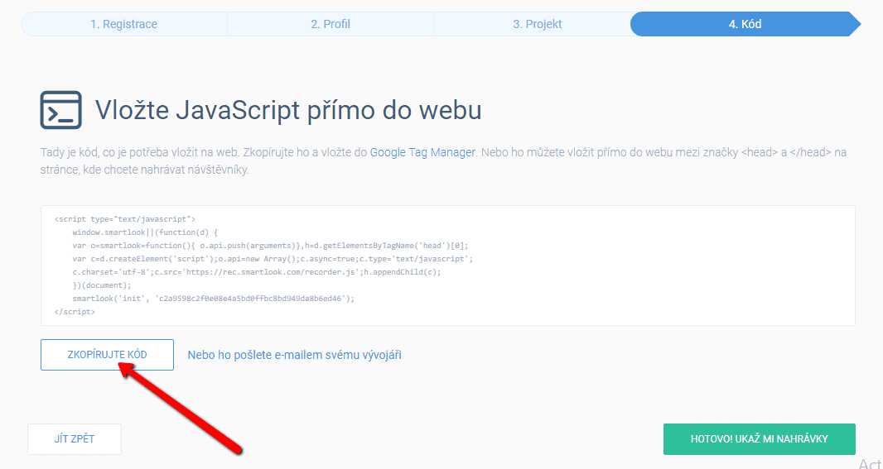
Task: Click the var c=d.createElement('script') code line
Action: coord(273,259)
